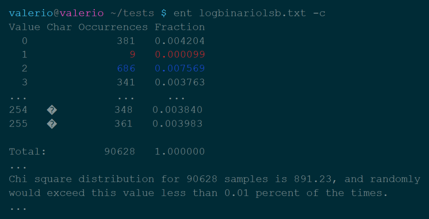This screenshot has width=429, height=219.
Task: Select occurrences count 381 for value 0
Action: coord(126,41)
